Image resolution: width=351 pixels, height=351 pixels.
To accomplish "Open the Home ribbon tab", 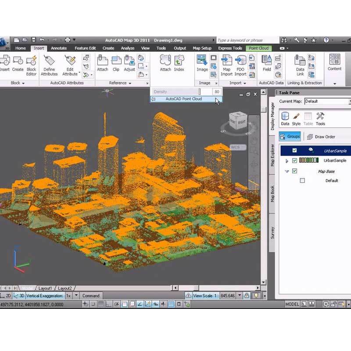I will point(21,48).
